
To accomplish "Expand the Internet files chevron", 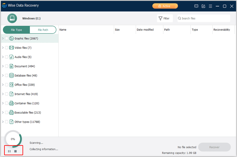I will coord(3,94).
